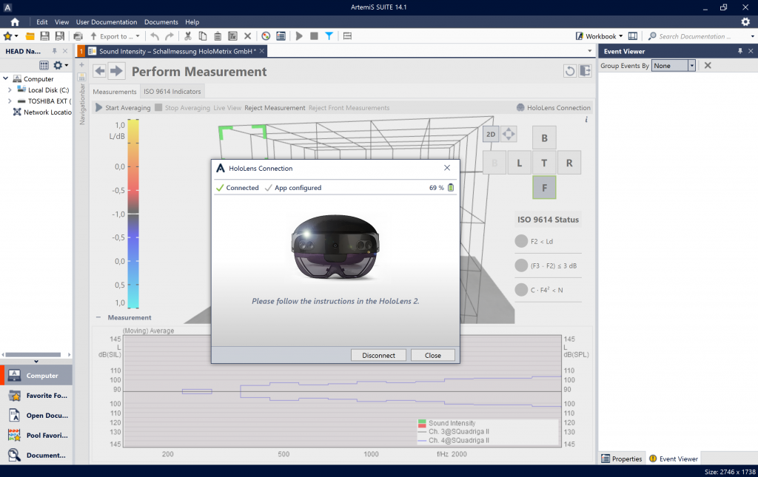
Task: Select the T top face toggle
Action: click(544, 163)
